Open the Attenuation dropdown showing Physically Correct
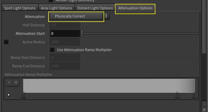The height and width of the screenshot is (112, 208). pos(76,16)
